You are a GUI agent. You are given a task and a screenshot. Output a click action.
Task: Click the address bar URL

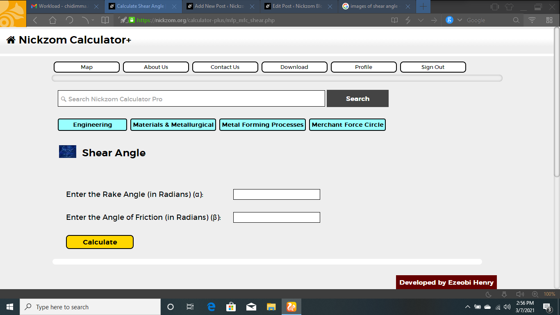tap(206, 20)
